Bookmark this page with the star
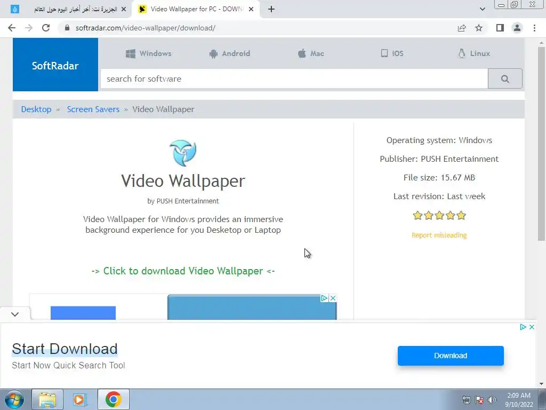This screenshot has height=410, width=546. (479, 28)
